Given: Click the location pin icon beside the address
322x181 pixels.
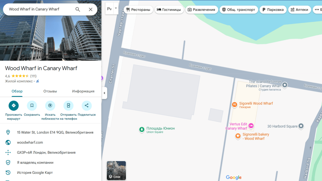Looking at the screenshot, I should 8,132.
